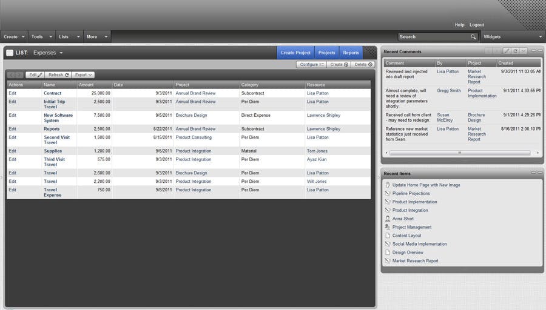The width and height of the screenshot is (546, 310).
Task: Click the task icon beside Update Home Page
Action: (388, 185)
